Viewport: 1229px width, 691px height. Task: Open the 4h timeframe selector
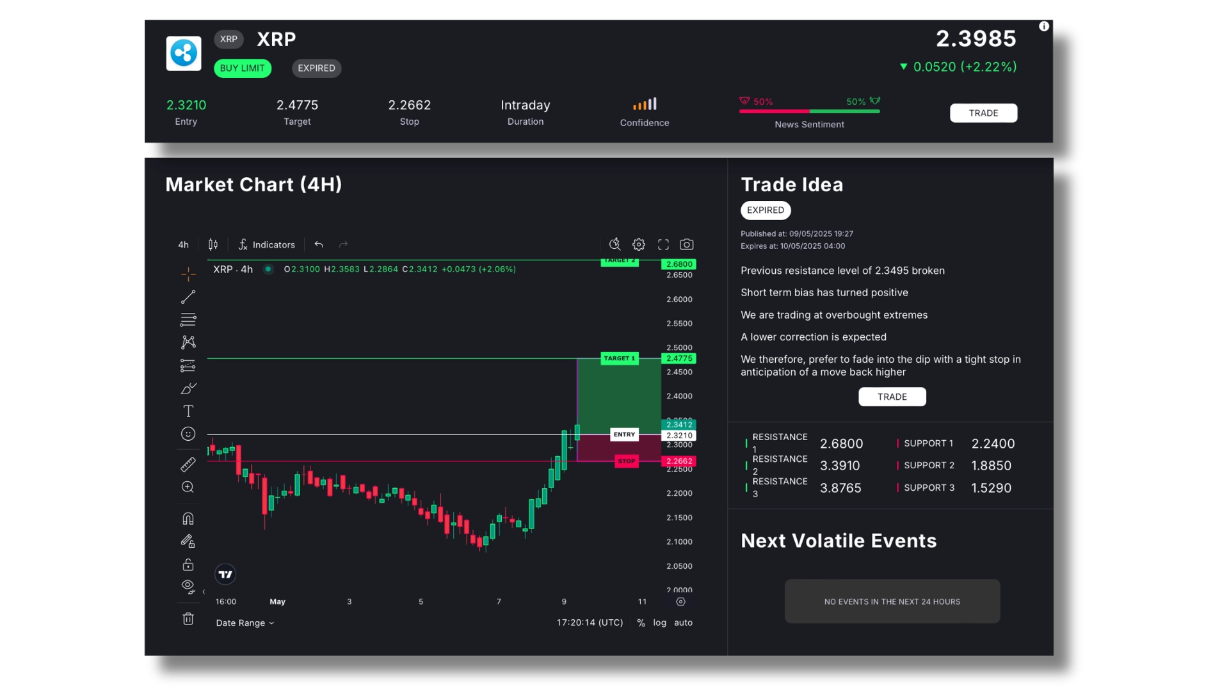click(x=183, y=244)
